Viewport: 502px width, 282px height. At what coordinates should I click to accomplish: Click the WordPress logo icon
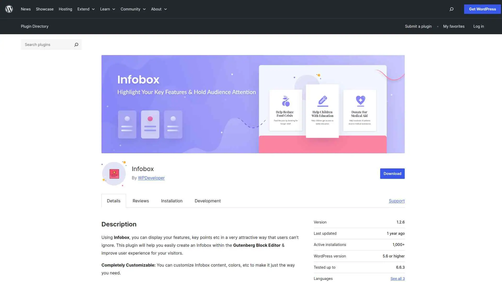(x=9, y=9)
